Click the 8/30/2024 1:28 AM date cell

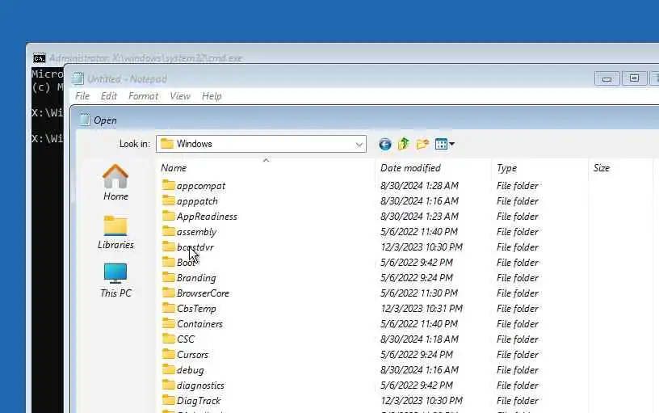point(419,185)
